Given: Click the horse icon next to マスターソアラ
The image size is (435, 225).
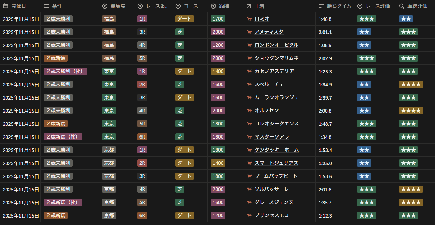Looking at the screenshot, I should [250, 137].
